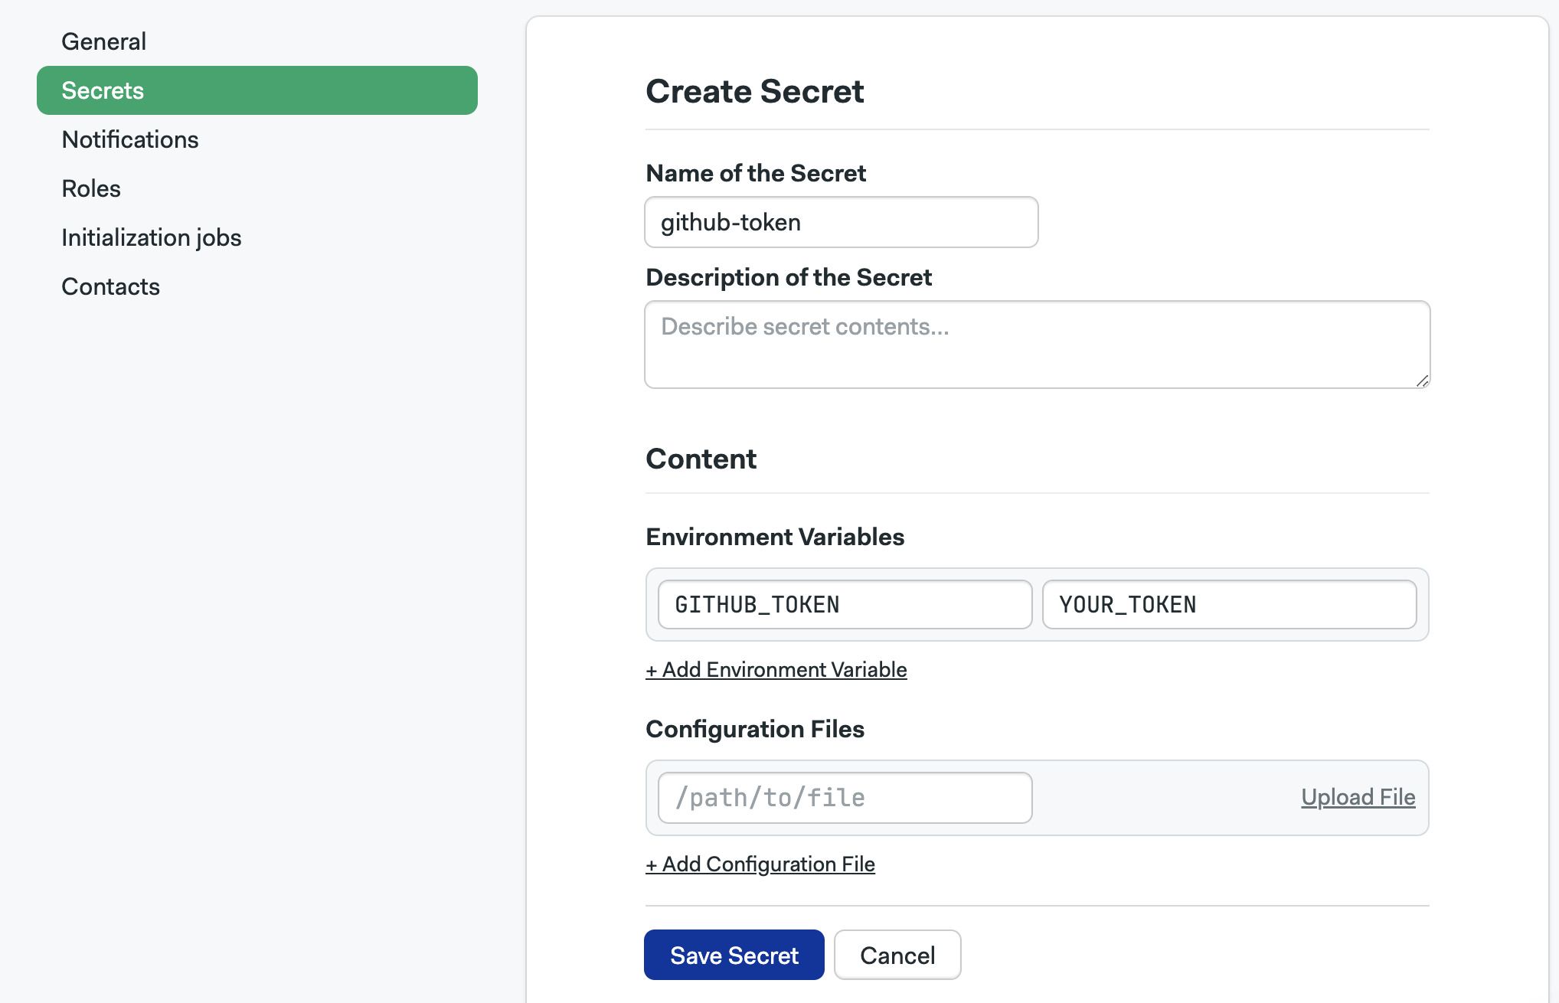Click the Description of the Secret label
Image resolution: width=1559 pixels, height=1003 pixels.
pos(789,277)
